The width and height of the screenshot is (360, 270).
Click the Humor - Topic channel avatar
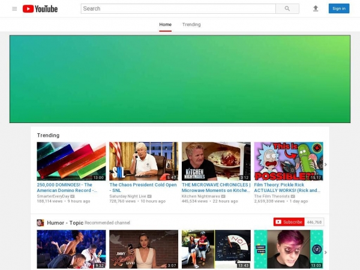coord(40,223)
